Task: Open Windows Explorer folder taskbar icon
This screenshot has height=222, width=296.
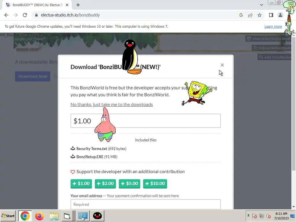Action: pyautogui.click(x=54, y=216)
